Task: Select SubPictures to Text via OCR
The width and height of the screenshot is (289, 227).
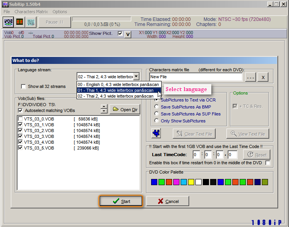Action: pos(157,100)
